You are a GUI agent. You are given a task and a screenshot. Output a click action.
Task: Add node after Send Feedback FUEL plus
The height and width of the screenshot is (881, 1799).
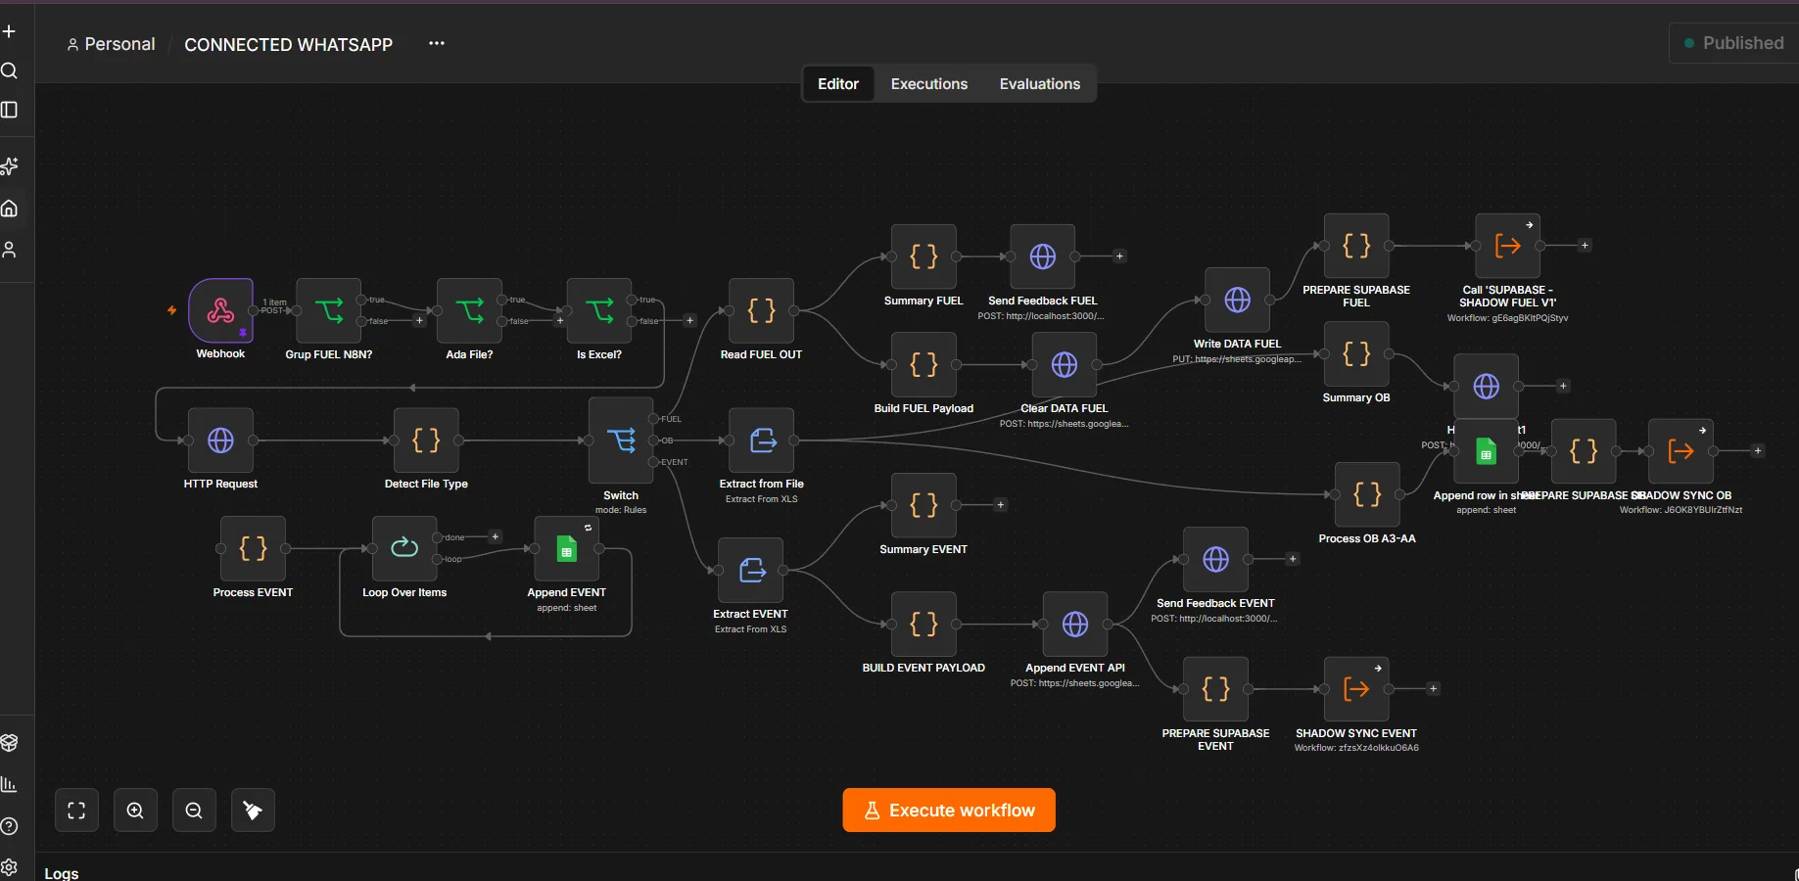pyautogui.click(x=1119, y=256)
